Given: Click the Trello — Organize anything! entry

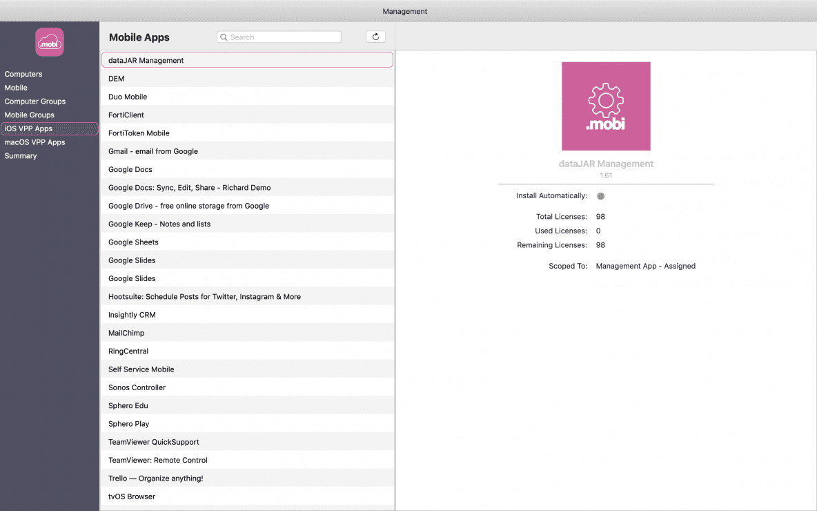Looking at the screenshot, I should [155, 479].
